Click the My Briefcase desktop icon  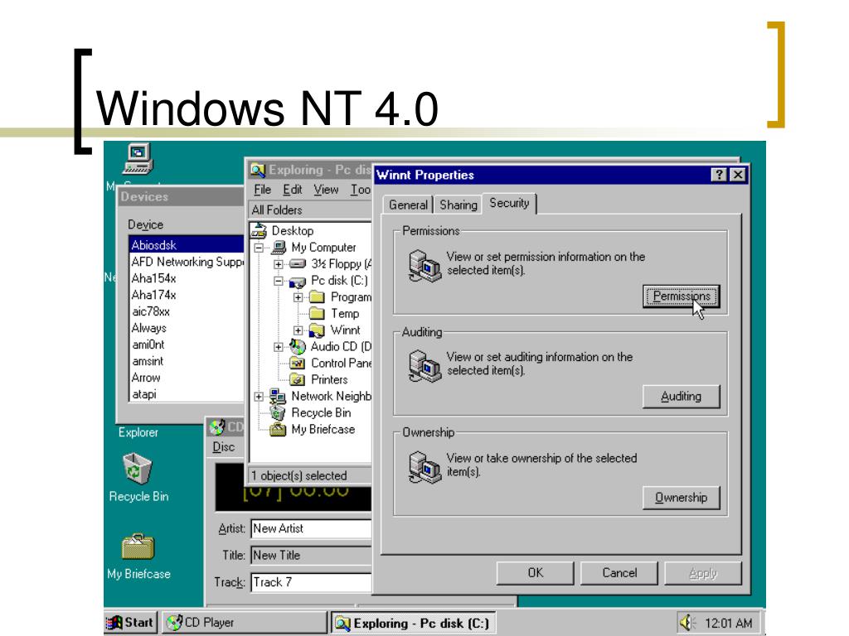(138, 547)
